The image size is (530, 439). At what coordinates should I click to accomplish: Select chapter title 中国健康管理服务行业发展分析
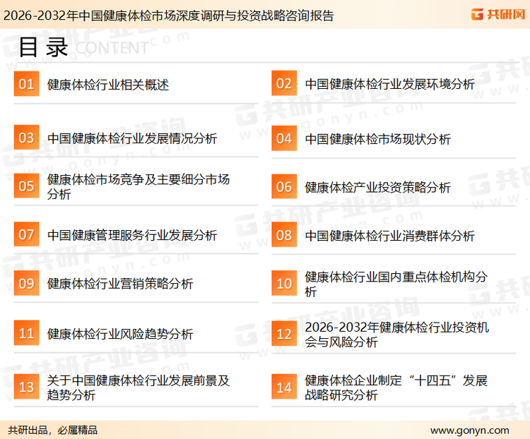point(132,235)
